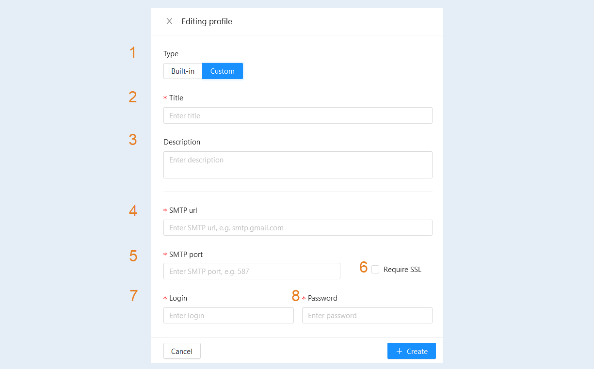This screenshot has width=594, height=369.
Task: Close the Editing profile panel via X icon
Action: [169, 21]
